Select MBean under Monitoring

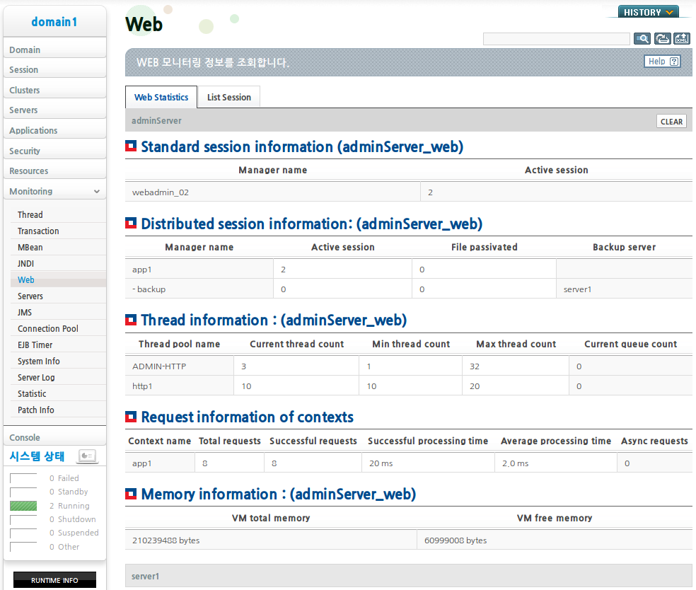(x=58, y=248)
